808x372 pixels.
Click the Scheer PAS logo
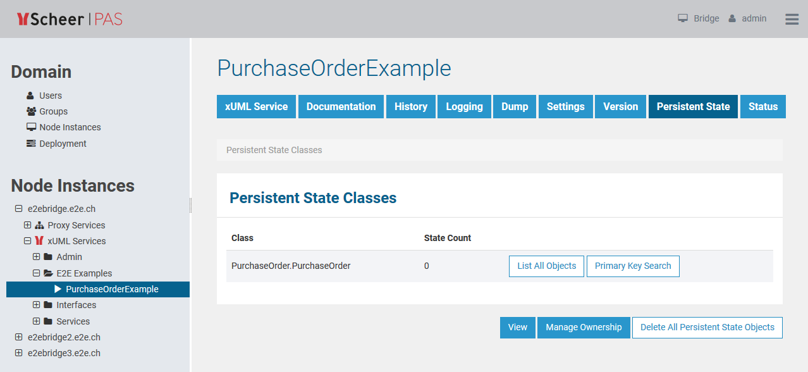[69, 18]
